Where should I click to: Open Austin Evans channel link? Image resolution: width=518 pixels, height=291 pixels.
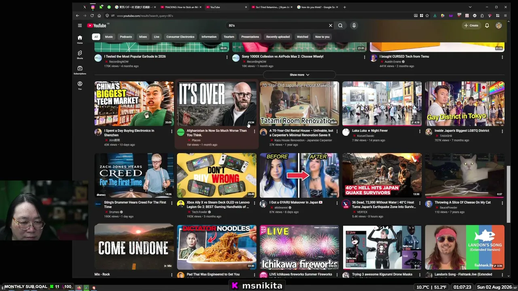393,61
